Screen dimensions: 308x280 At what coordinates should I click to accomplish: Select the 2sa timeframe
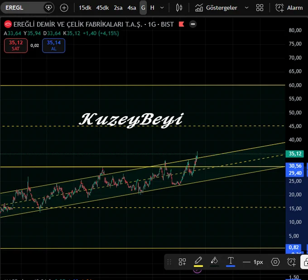[x=118, y=8]
